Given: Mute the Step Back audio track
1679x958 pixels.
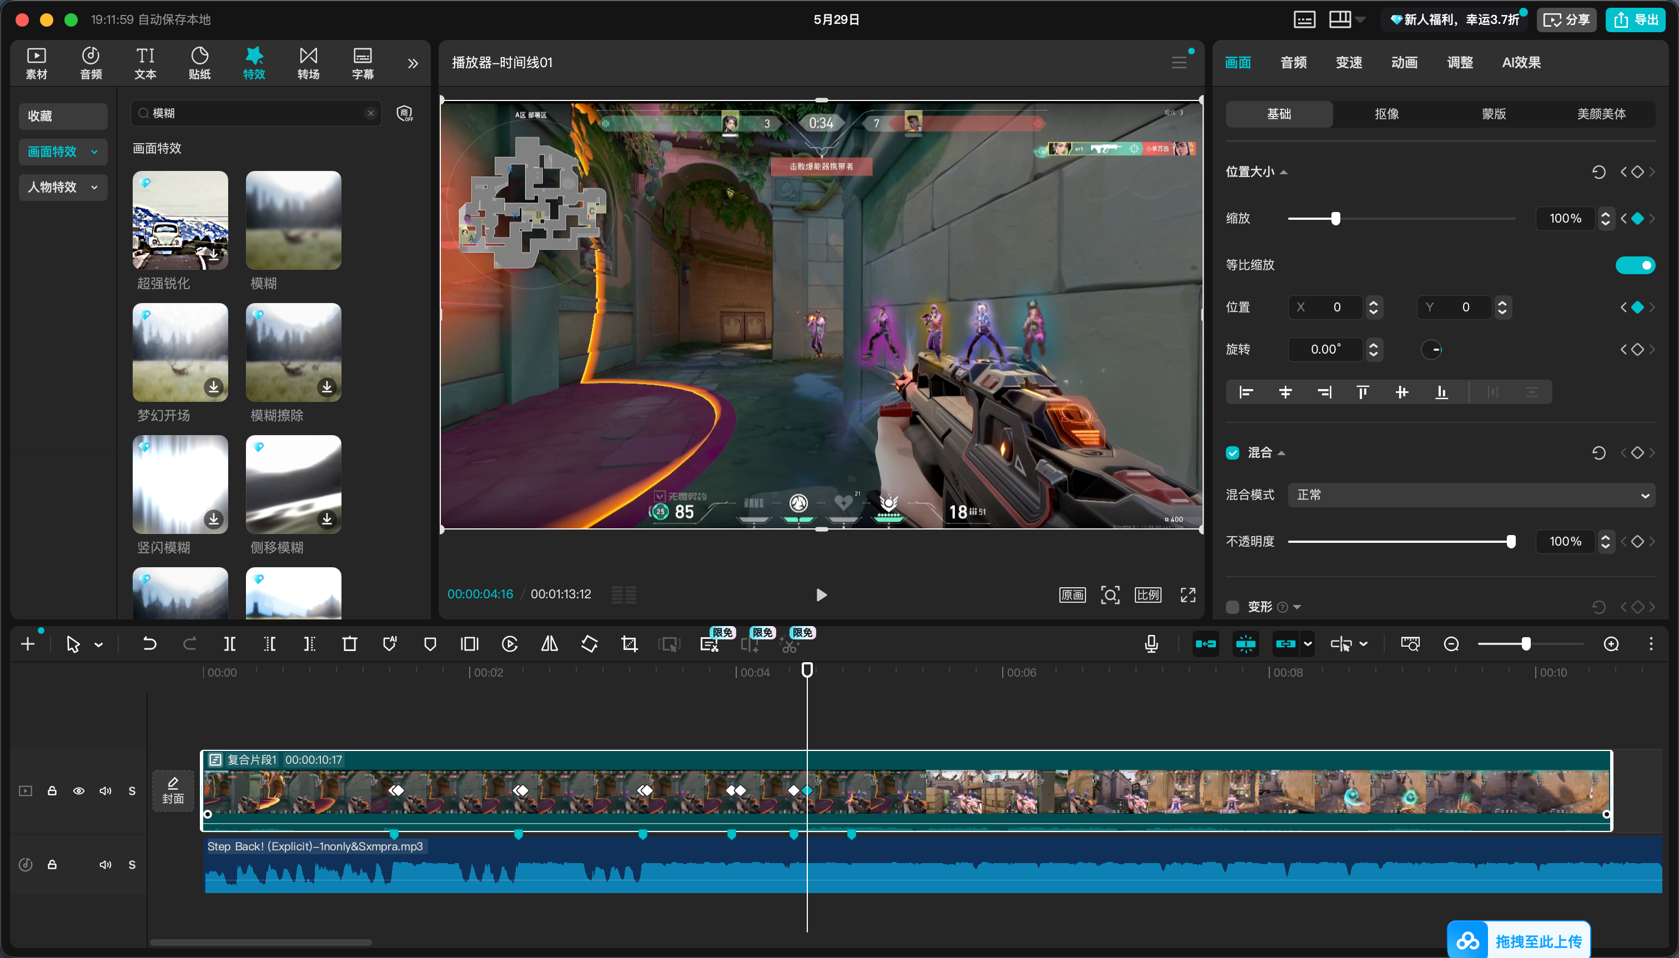Looking at the screenshot, I should [x=105, y=865].
